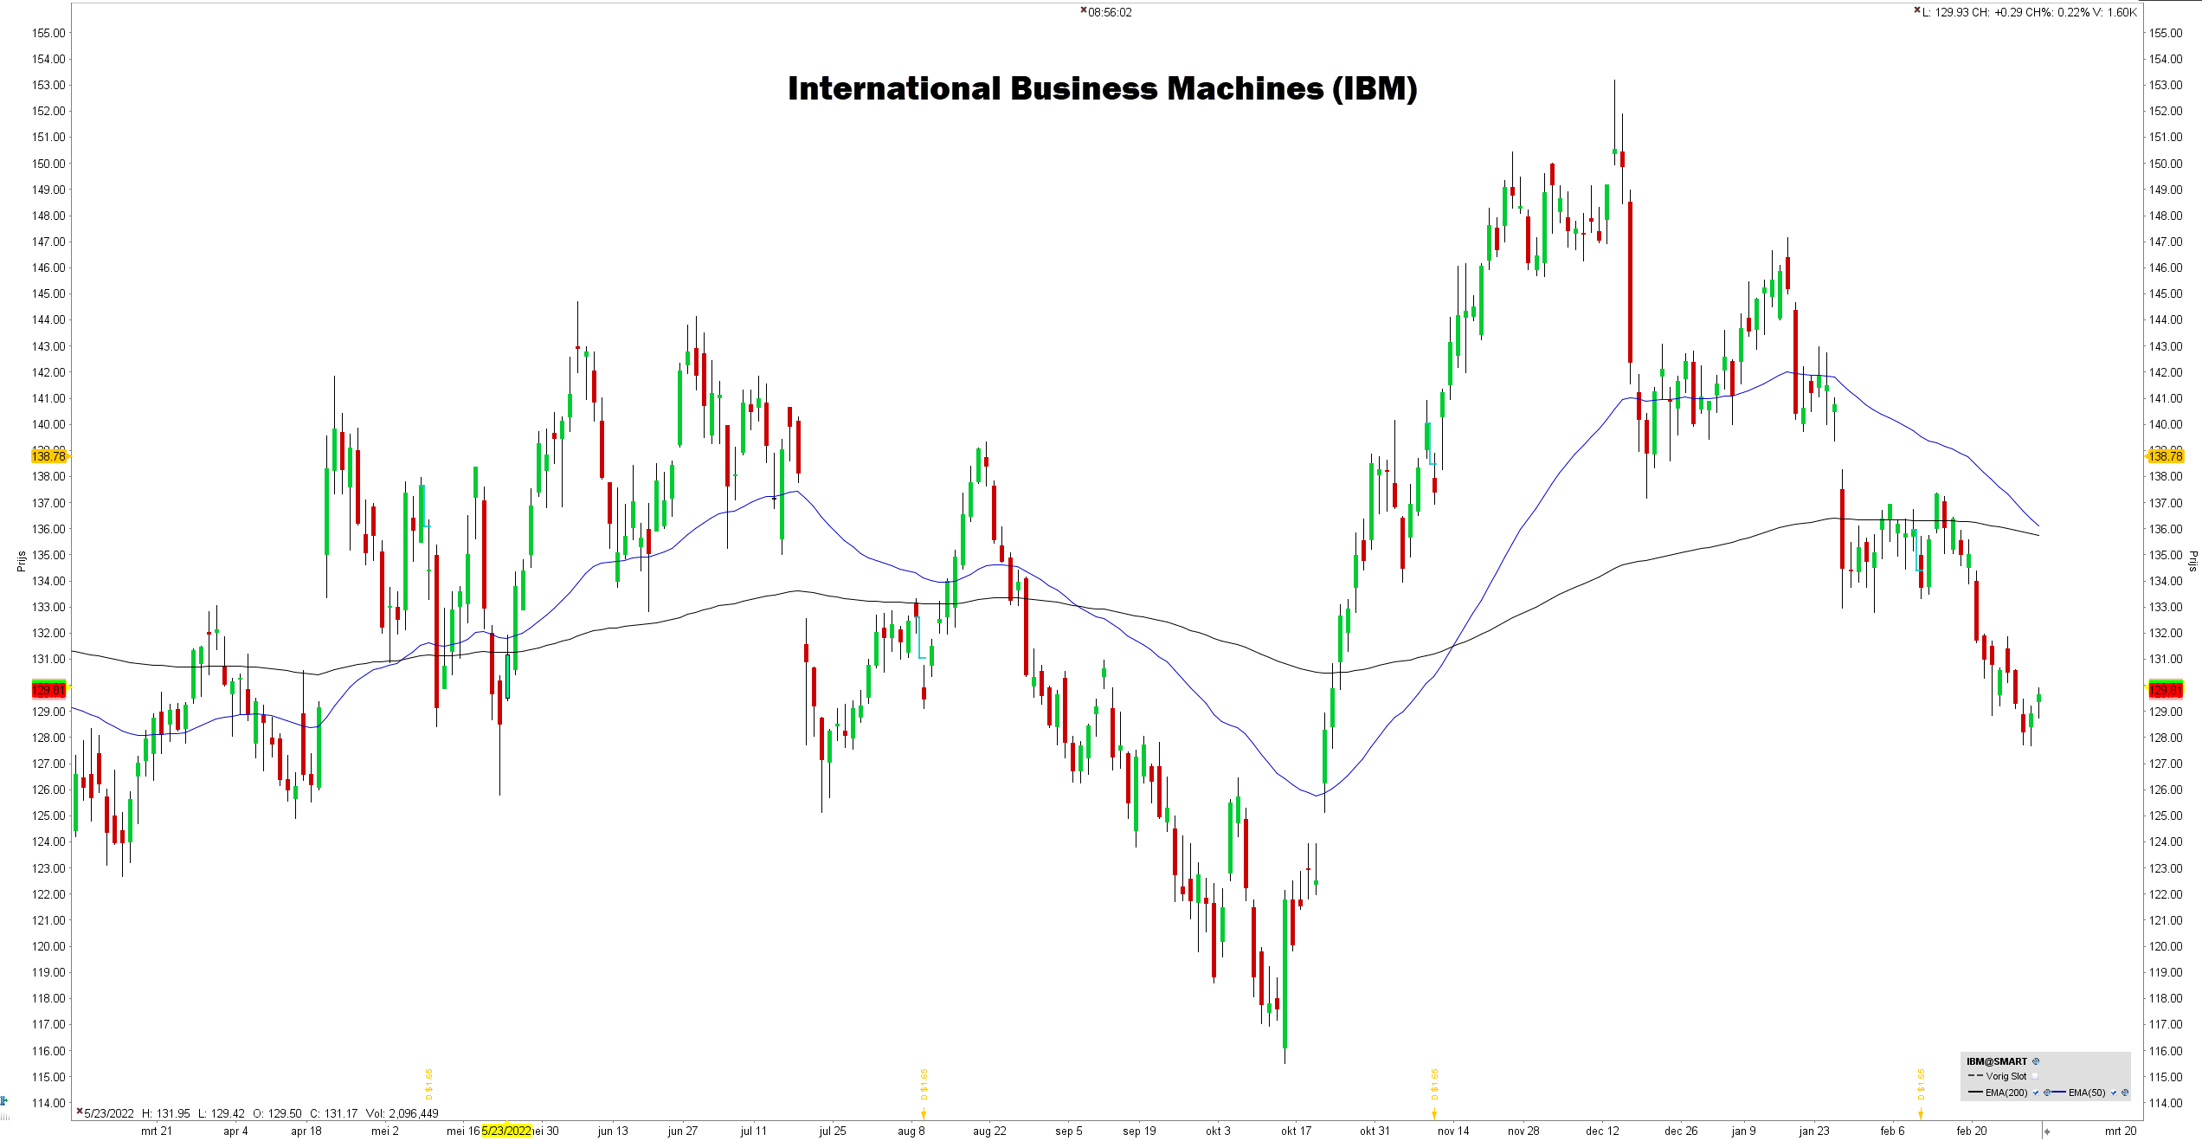This screenshot has height=1141, width=2202.
Task: Click the time-axis scroll marker before mrt 20
Action: coord(2046,1131)
